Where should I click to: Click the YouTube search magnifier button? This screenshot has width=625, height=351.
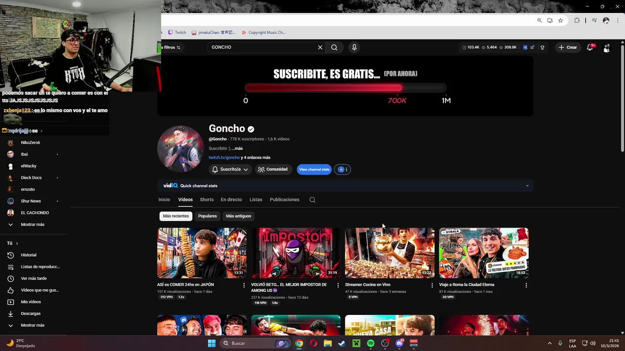pyautogui.click(x=334, y=47)
